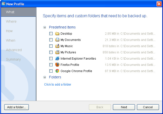
Task: Enable the Desktop backup checkbox
Action: 51,34
